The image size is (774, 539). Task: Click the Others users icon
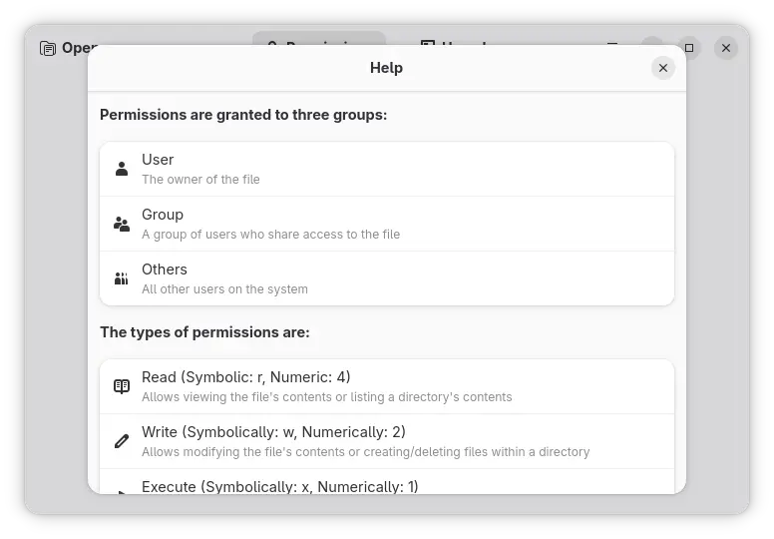pyautogui.click(x=122, y=278)
